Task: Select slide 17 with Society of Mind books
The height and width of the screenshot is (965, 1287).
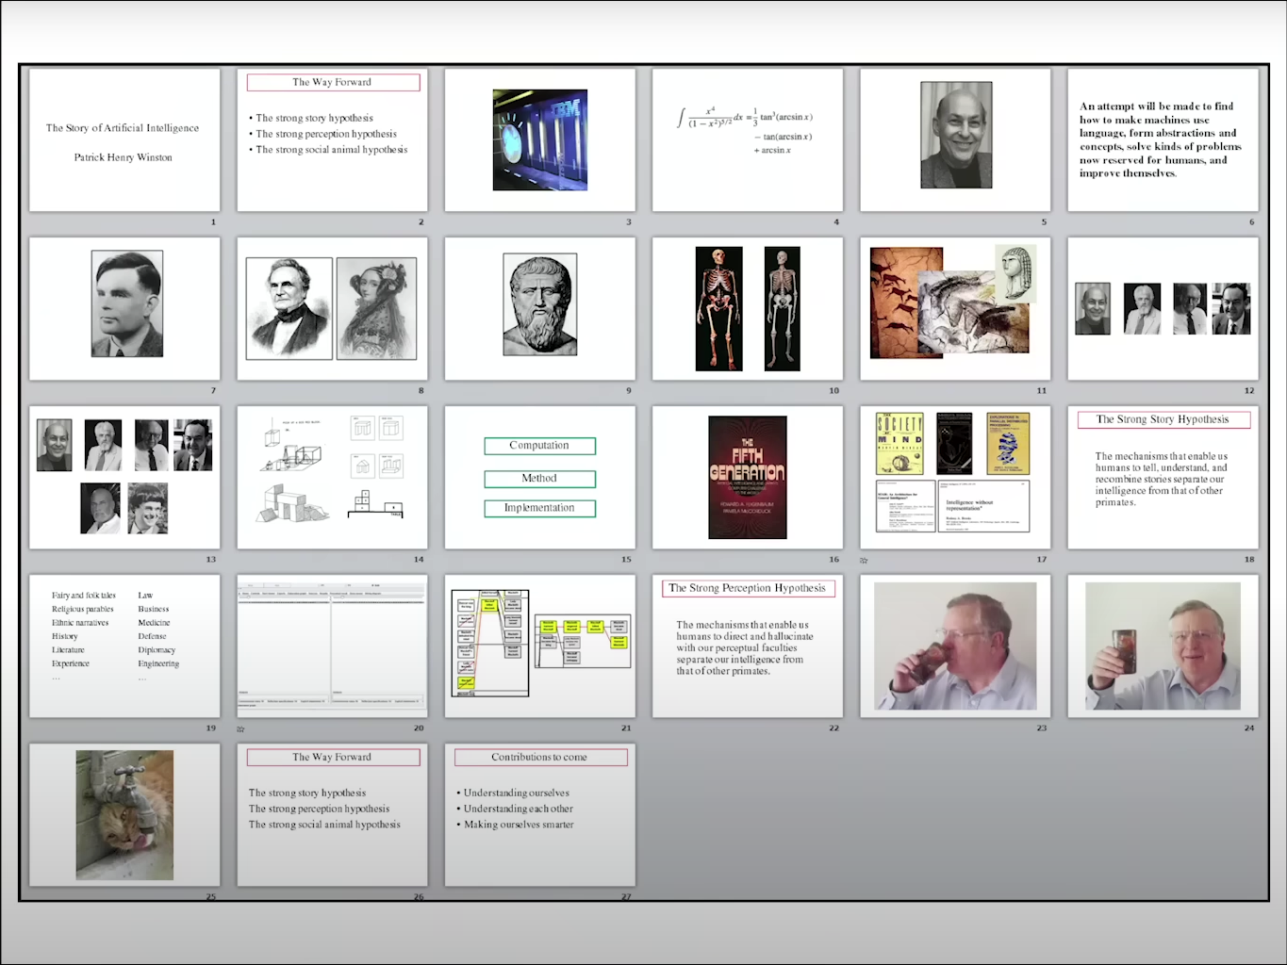Action: pos(955,477)
